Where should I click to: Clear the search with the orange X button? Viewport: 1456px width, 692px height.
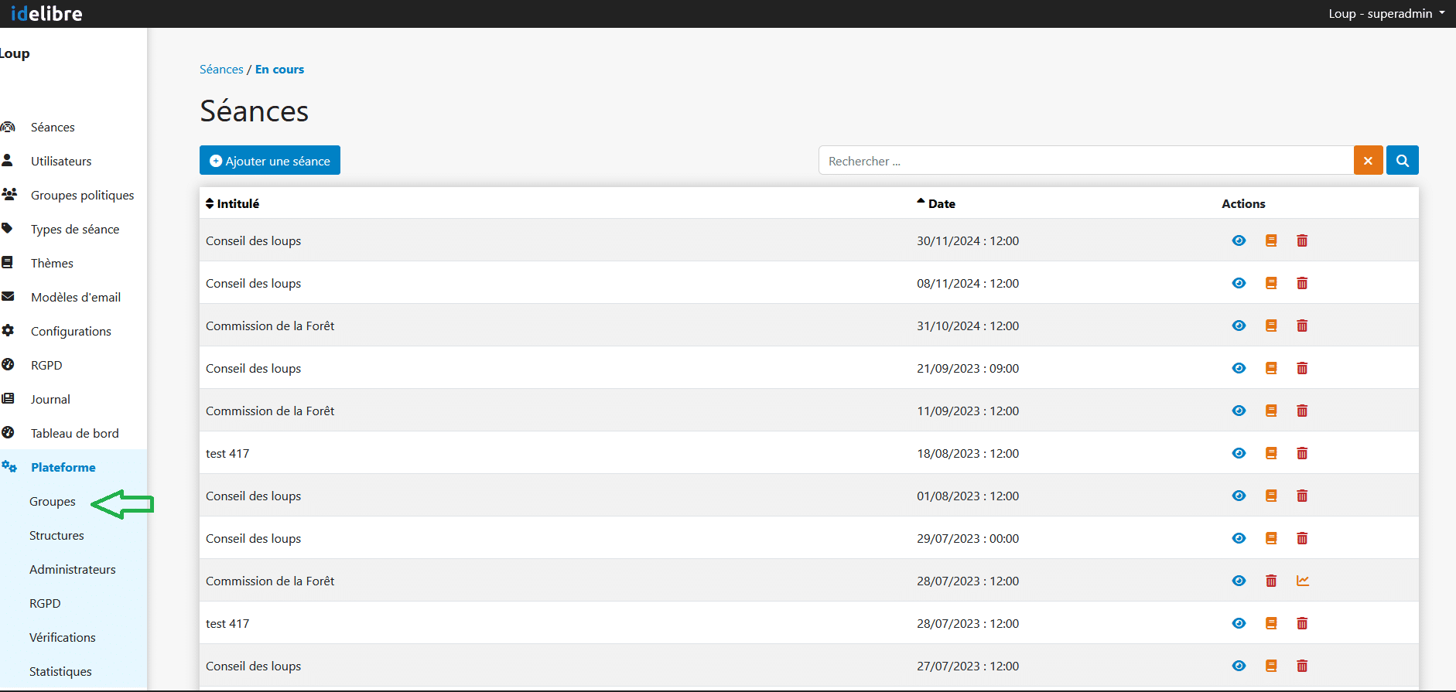(x=1368, y=160)
